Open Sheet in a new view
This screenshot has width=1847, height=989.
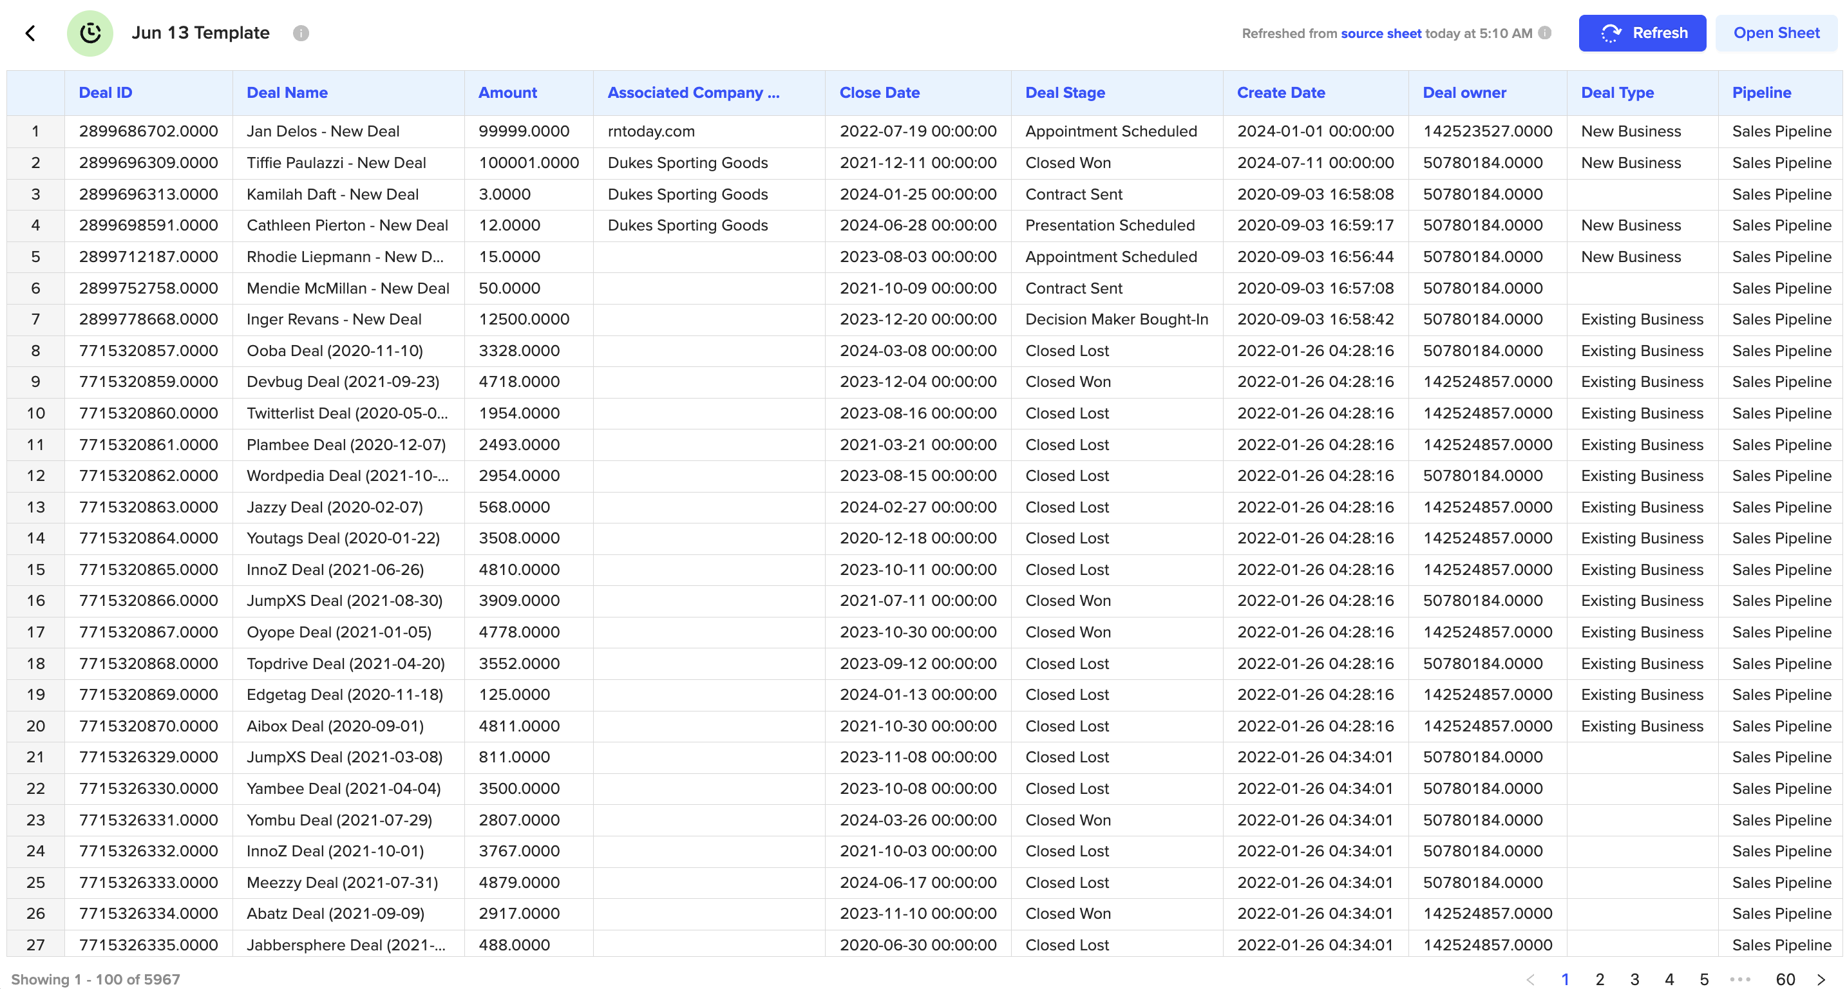[x=1777, y=33]
